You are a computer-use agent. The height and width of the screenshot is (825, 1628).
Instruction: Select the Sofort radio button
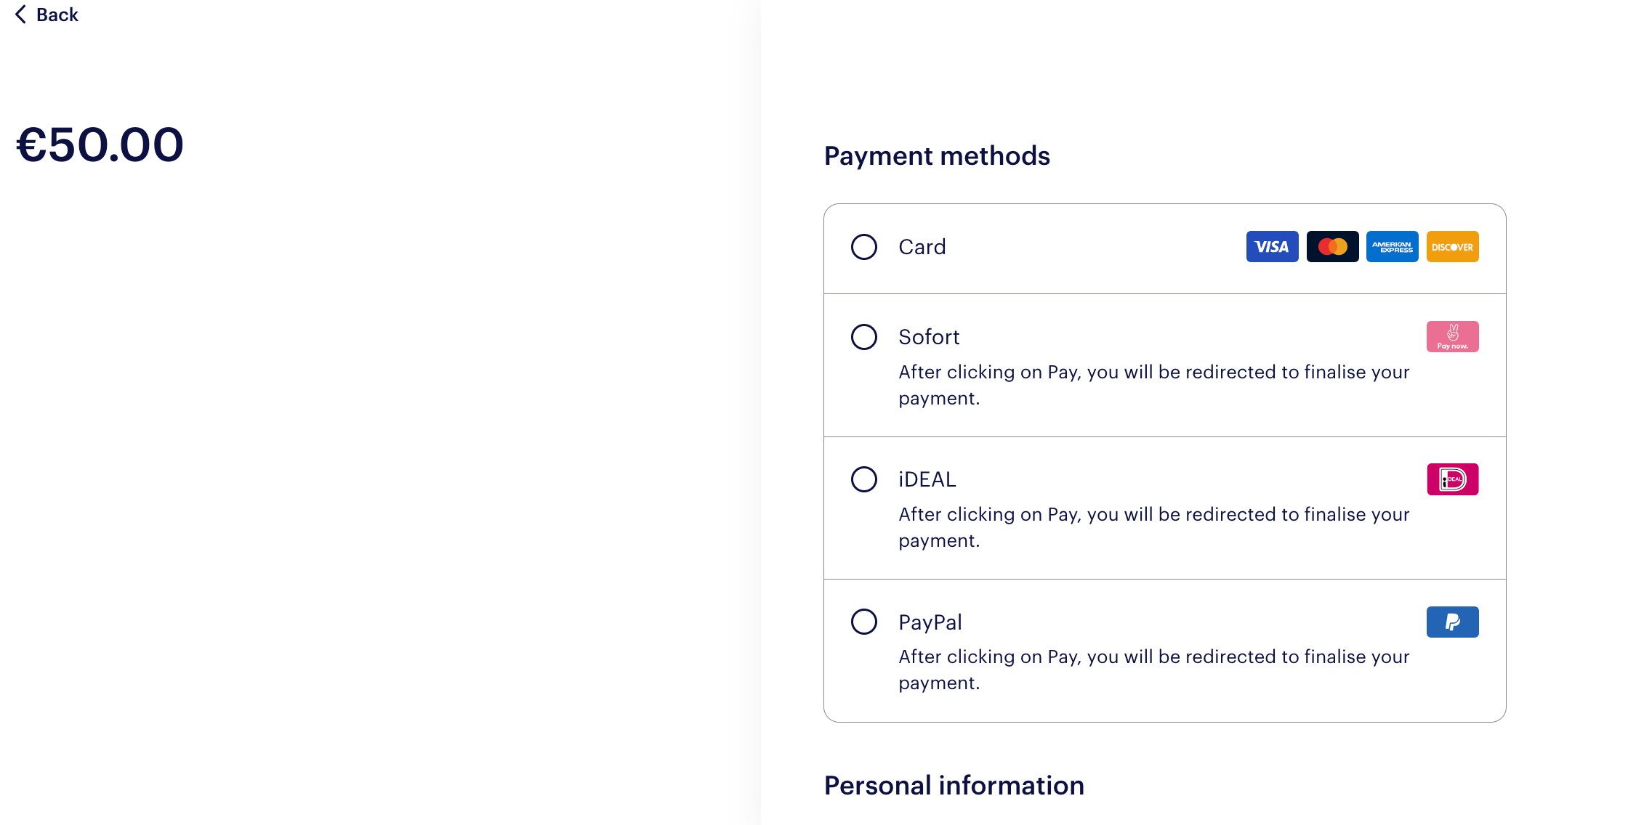click(x=864, y=337)
